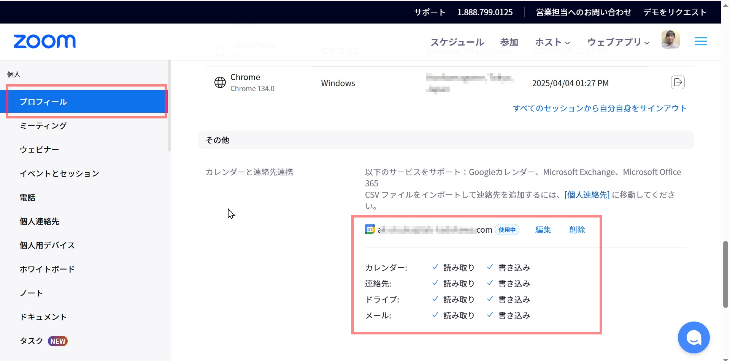
Task: Click the page vertical scrollbar thumb
Action: 725,274
